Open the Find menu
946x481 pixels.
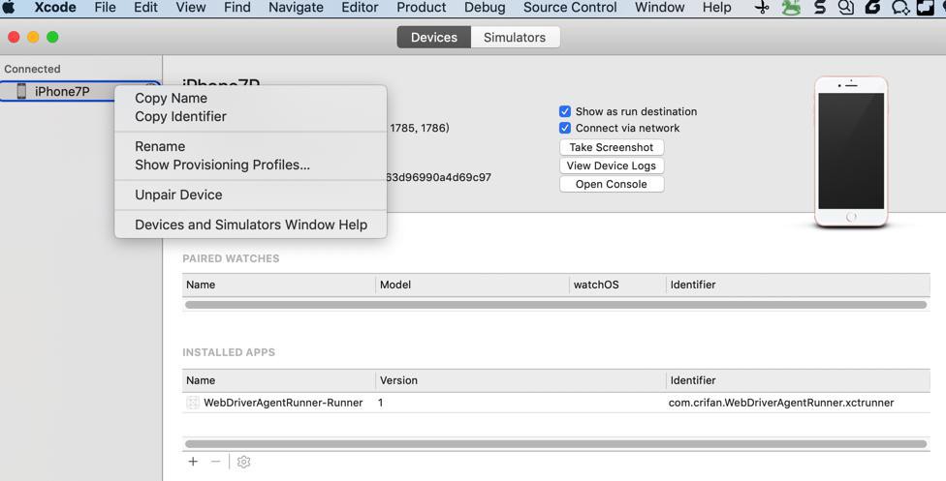point(237,7)
